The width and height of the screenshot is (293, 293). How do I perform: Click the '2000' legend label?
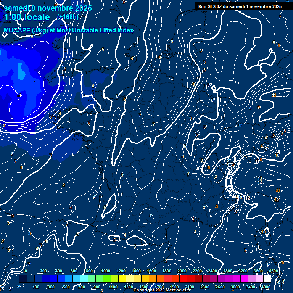tap(182, 271)
